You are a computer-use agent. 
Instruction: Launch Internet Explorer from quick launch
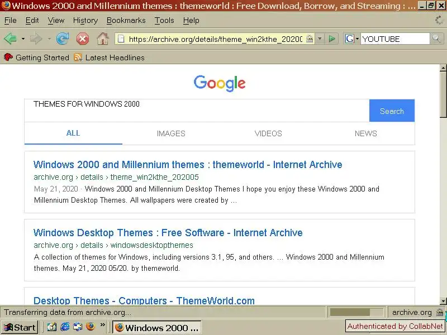[65, 327]
